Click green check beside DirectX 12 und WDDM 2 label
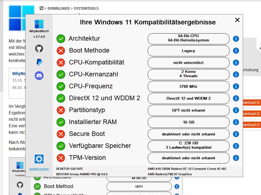This screenshot has height=195, width=261. (61, 98)
